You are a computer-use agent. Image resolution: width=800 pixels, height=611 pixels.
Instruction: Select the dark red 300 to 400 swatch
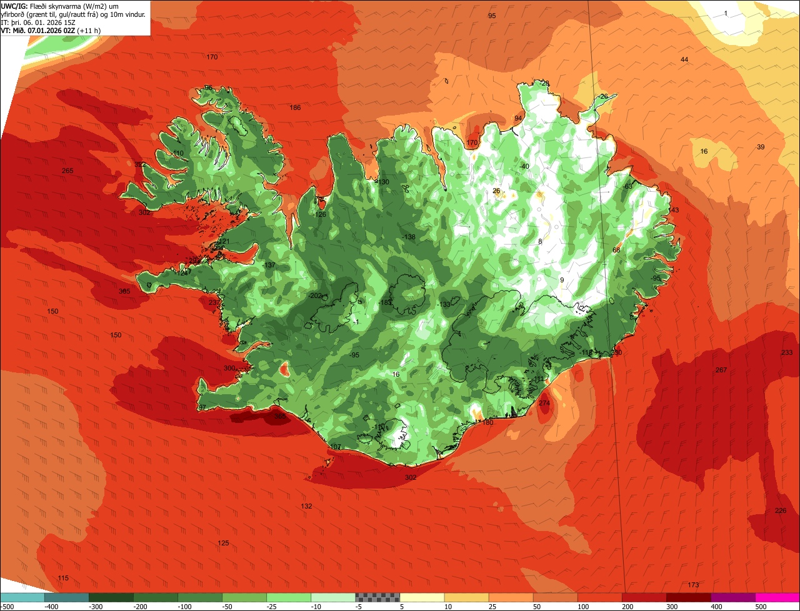688,597
